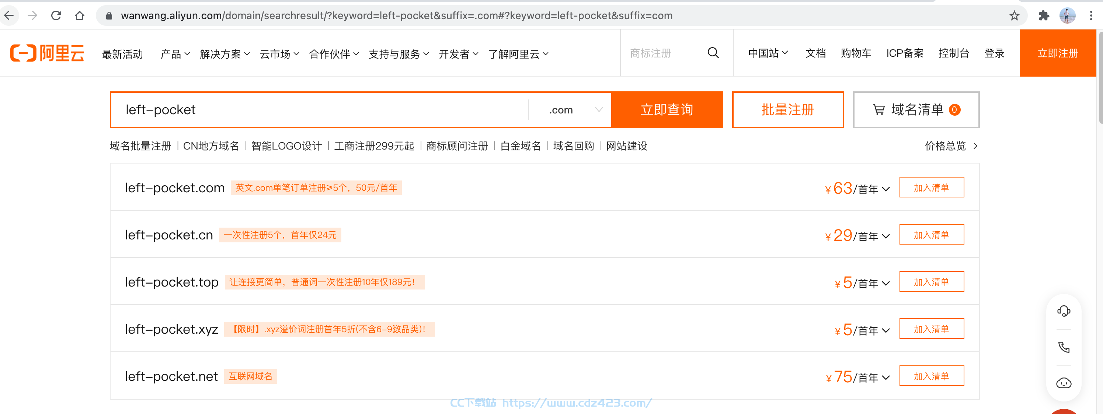
Task: Expand price options for left-pocket.net
Action: (886, 377)
